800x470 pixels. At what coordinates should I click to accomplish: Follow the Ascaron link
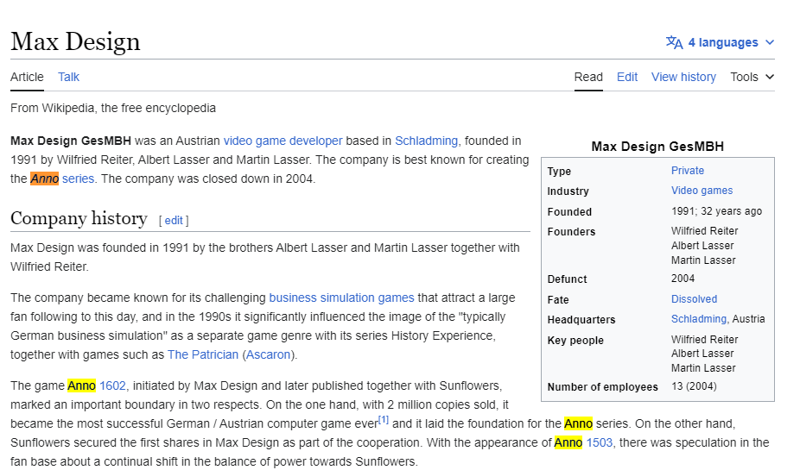tap(268, 354)
